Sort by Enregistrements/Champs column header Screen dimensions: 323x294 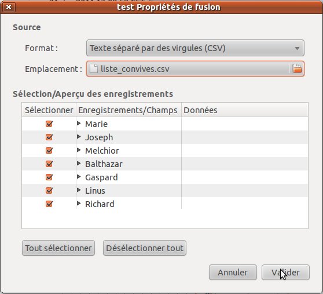click(x=129, y=110)
